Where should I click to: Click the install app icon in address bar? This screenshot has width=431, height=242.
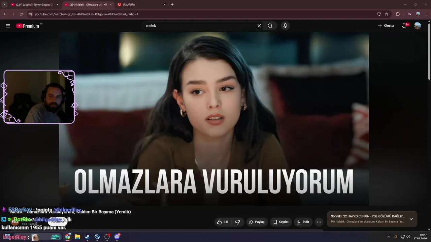(379, 14)
